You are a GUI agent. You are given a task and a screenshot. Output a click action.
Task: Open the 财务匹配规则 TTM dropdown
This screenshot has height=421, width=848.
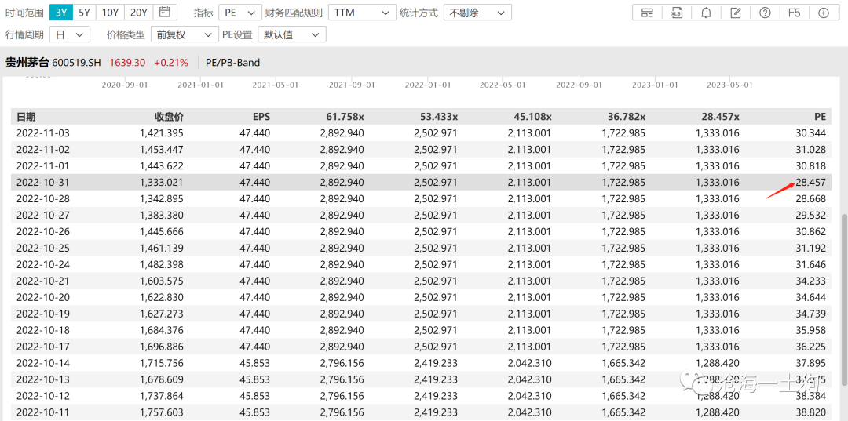pyautogui.click(x=362, y=13)
